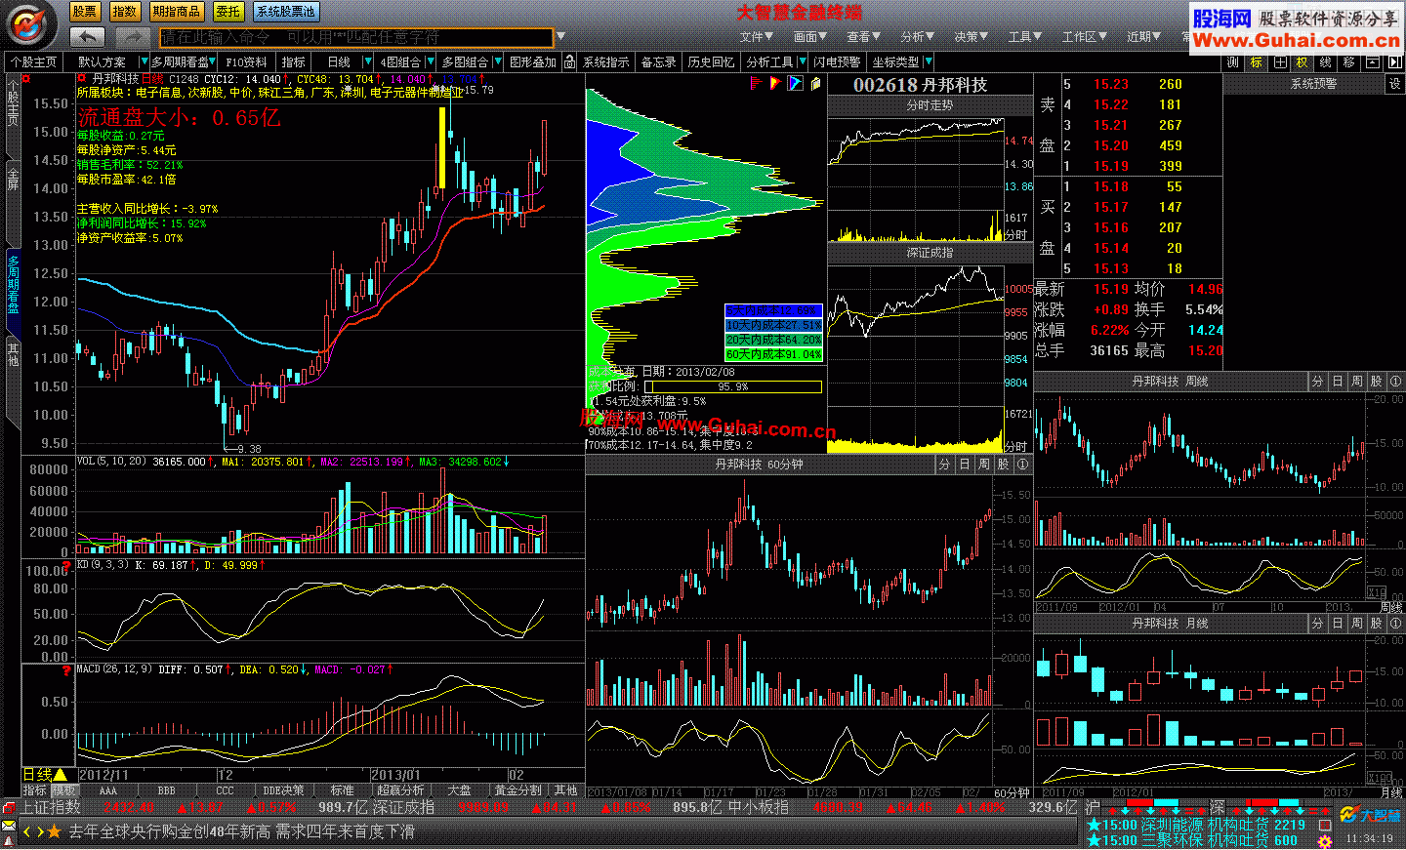
Task: Open the 决策 menu
Action: click(x=971, y=37)
